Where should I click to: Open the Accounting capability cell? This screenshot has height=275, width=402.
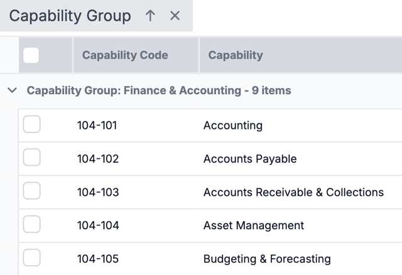click(x=233, y=126)
